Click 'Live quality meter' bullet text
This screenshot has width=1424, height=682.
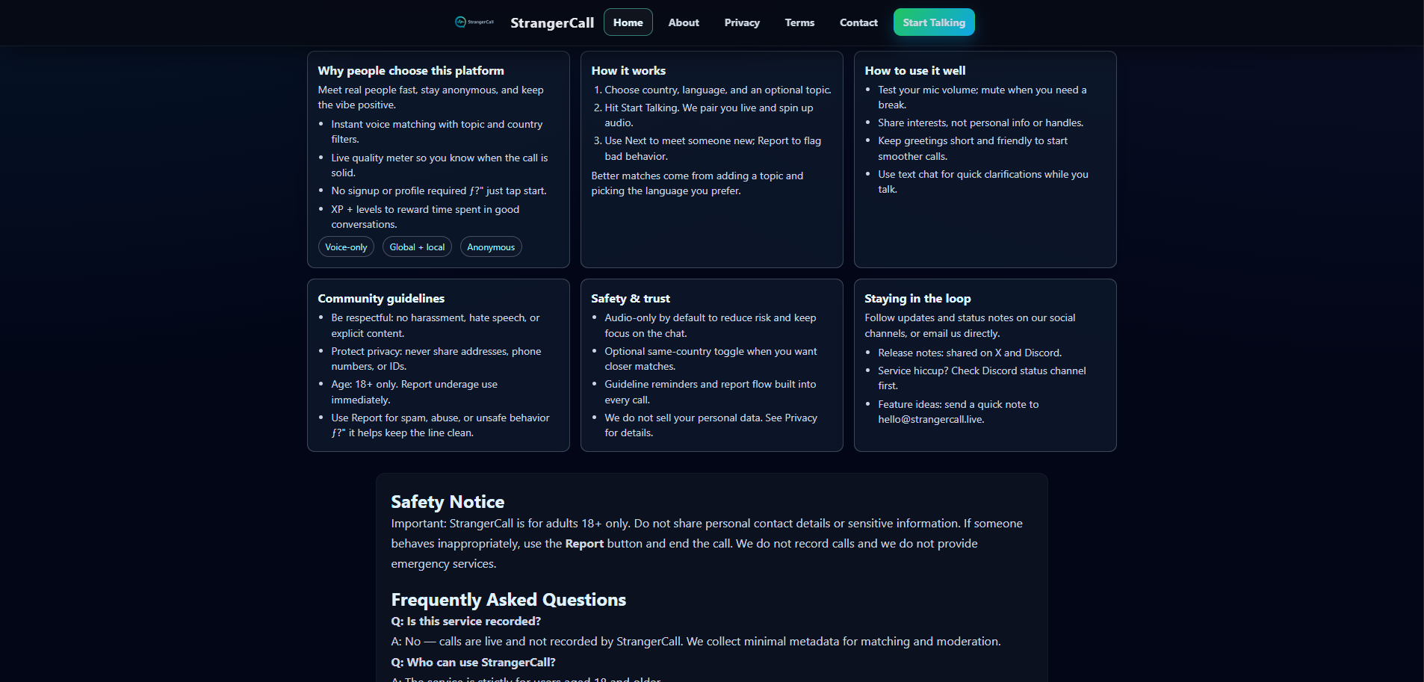(x=439, y=165)
